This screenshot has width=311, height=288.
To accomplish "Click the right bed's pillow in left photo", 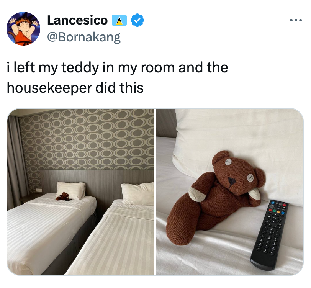I will (138, 193).
